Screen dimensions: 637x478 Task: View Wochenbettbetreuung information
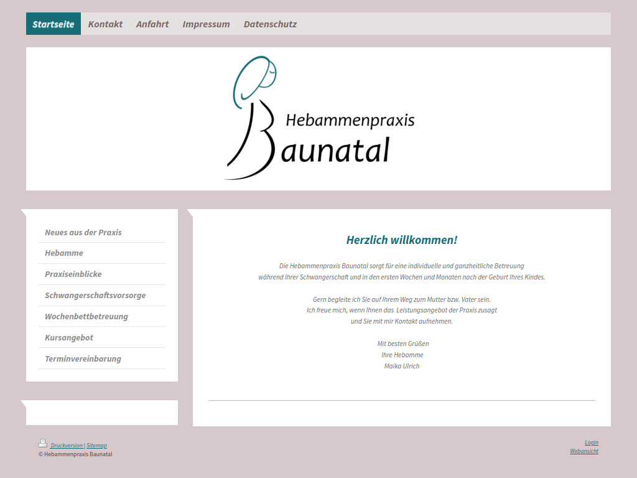click(x=86, y=316)
